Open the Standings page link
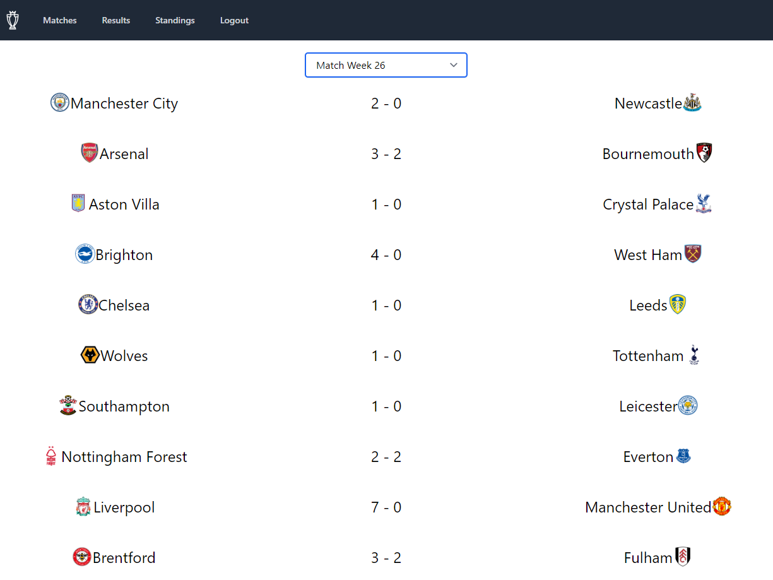Screen dimensions: 773x580 [175, 20]
